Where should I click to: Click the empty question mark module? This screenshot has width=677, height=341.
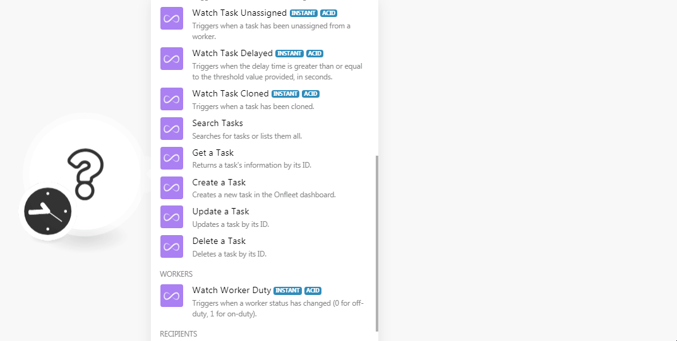[x=85, y=173]
